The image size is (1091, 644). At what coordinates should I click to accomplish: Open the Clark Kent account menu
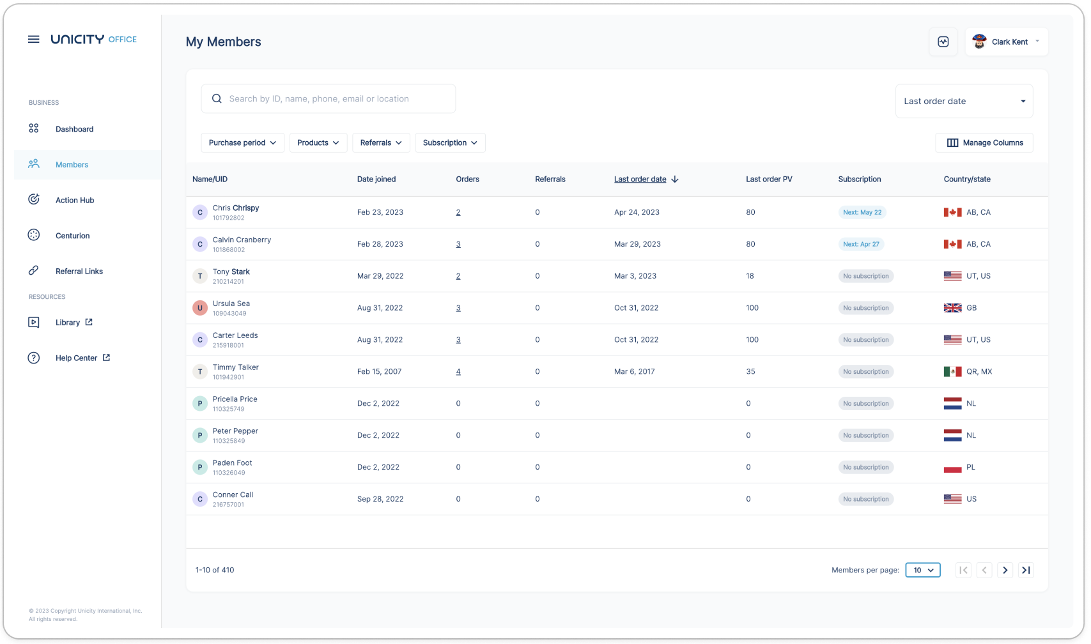[x=1007, y=42]
